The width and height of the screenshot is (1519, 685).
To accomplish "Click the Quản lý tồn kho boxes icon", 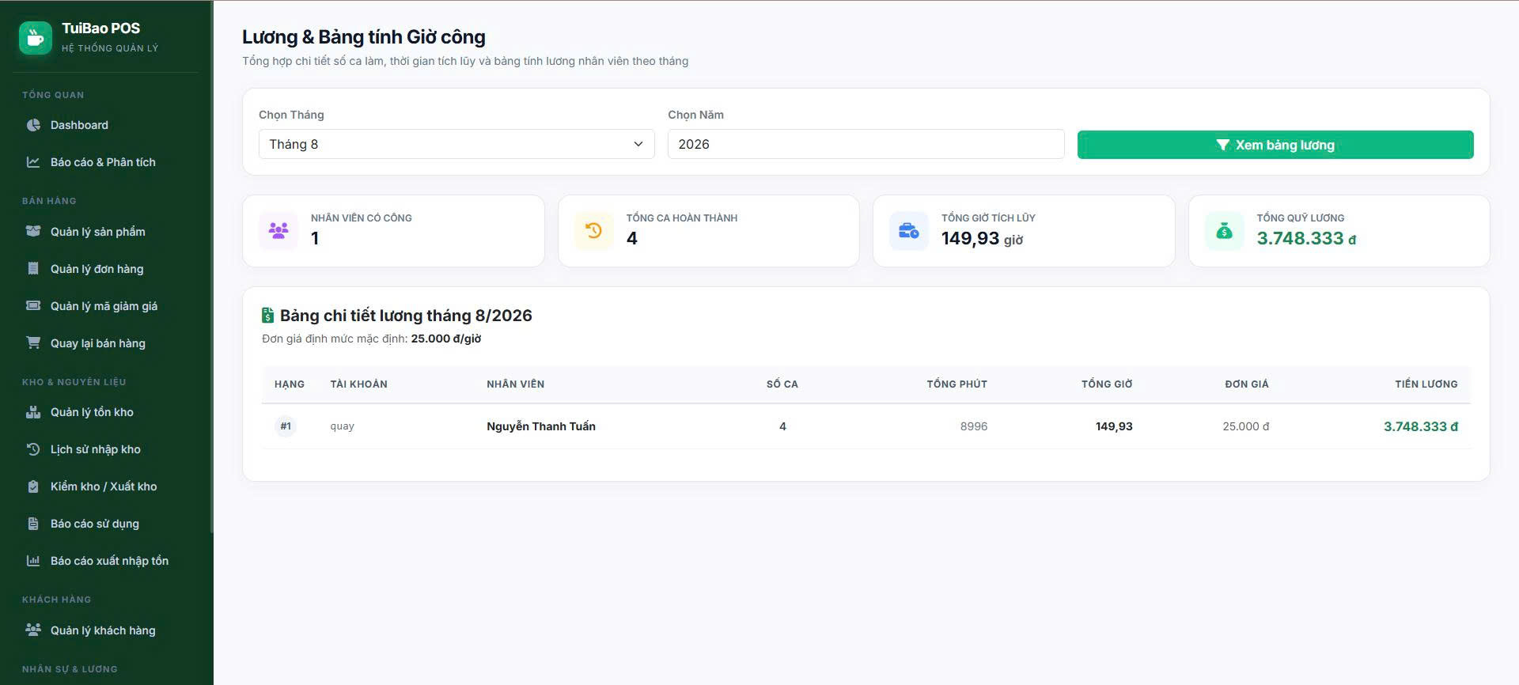I will click(x=33, y=412).
